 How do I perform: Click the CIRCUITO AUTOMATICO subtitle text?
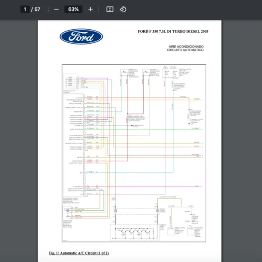pos(185,50)
